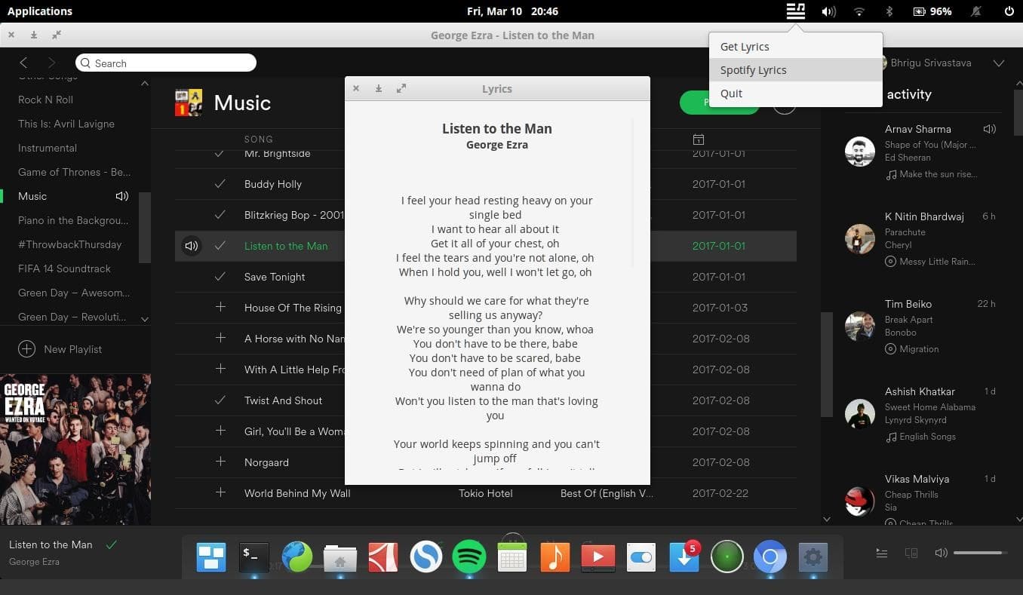
Task: Open the lyrics indicator icon in top panel
Action: (x=795, y=11)
